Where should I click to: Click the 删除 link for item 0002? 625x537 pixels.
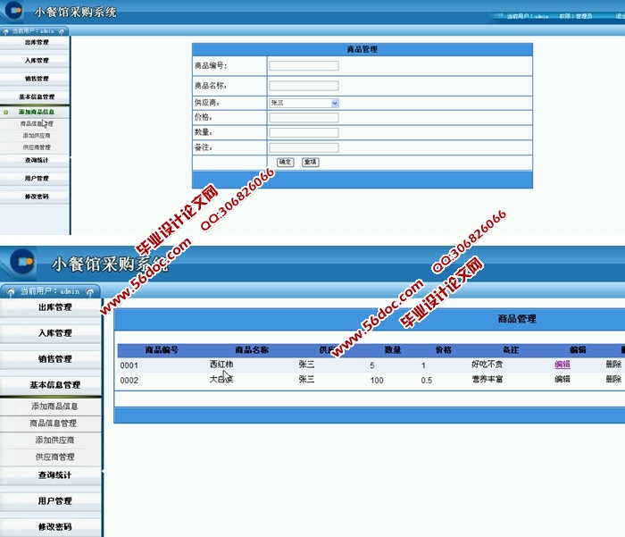coord(613,379)
